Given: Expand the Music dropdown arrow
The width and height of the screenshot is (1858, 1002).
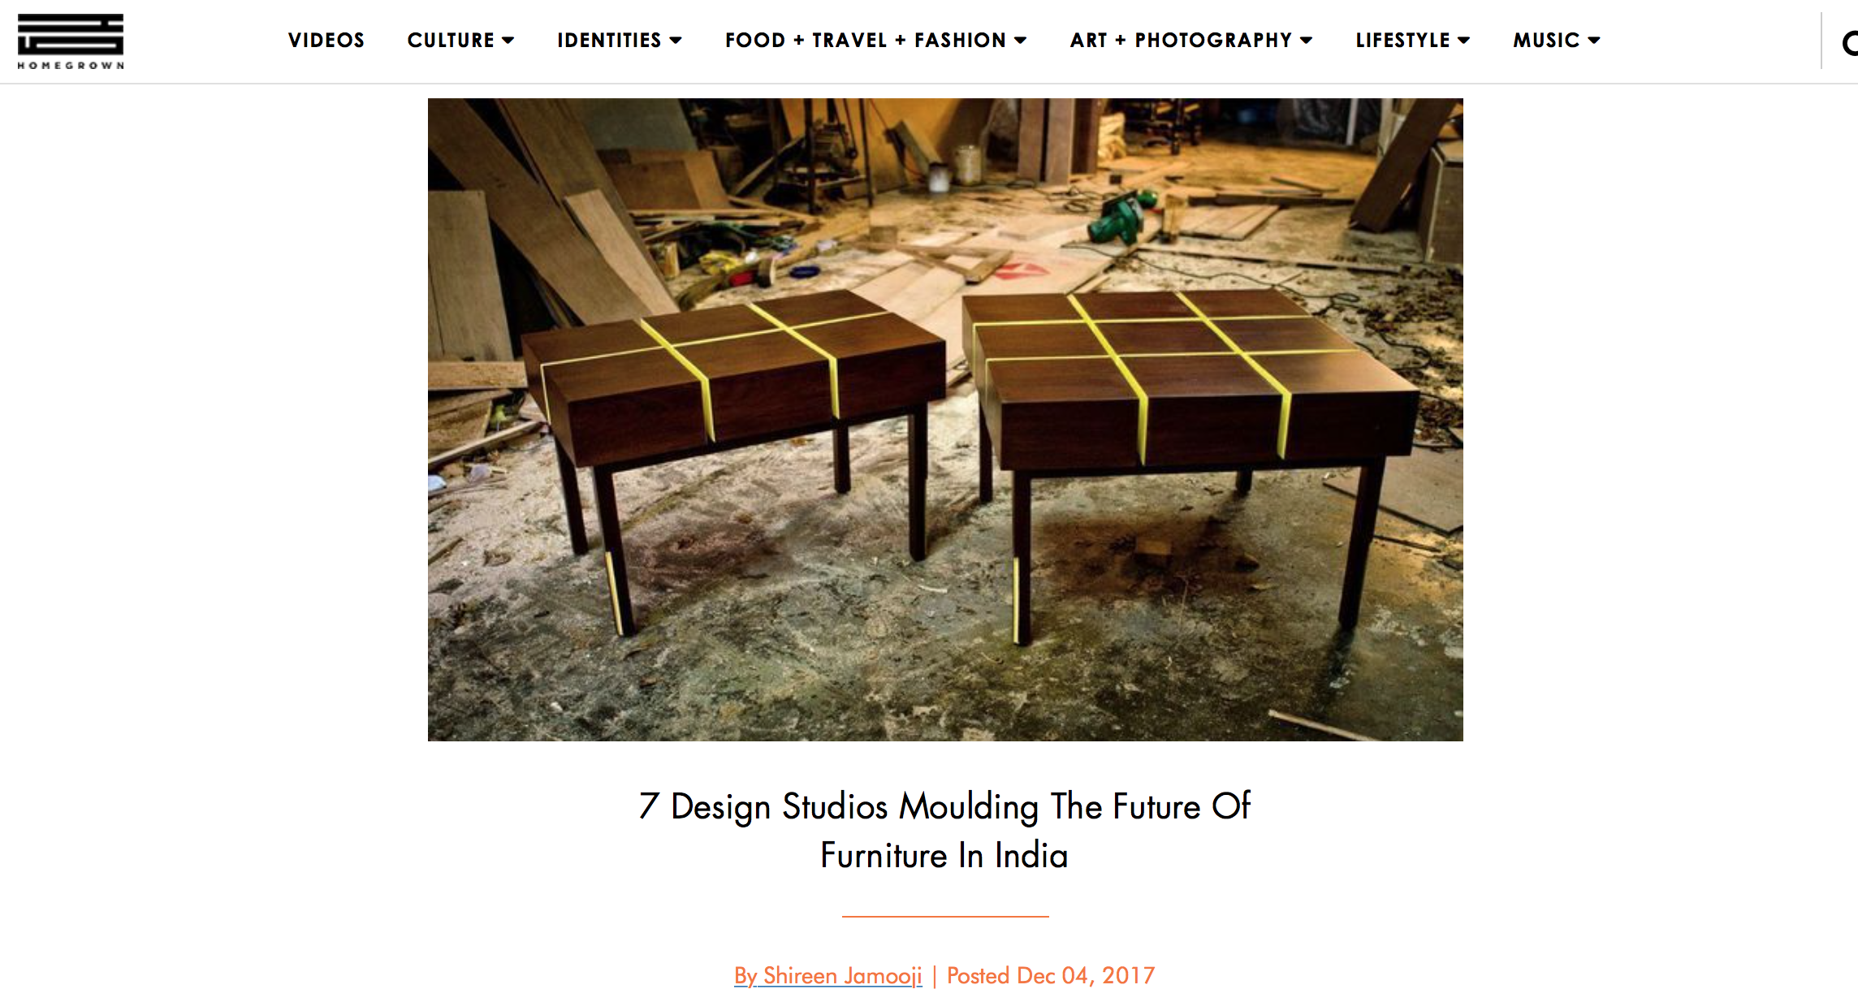Looking at the screenshot, I should tap(1593, 40).
